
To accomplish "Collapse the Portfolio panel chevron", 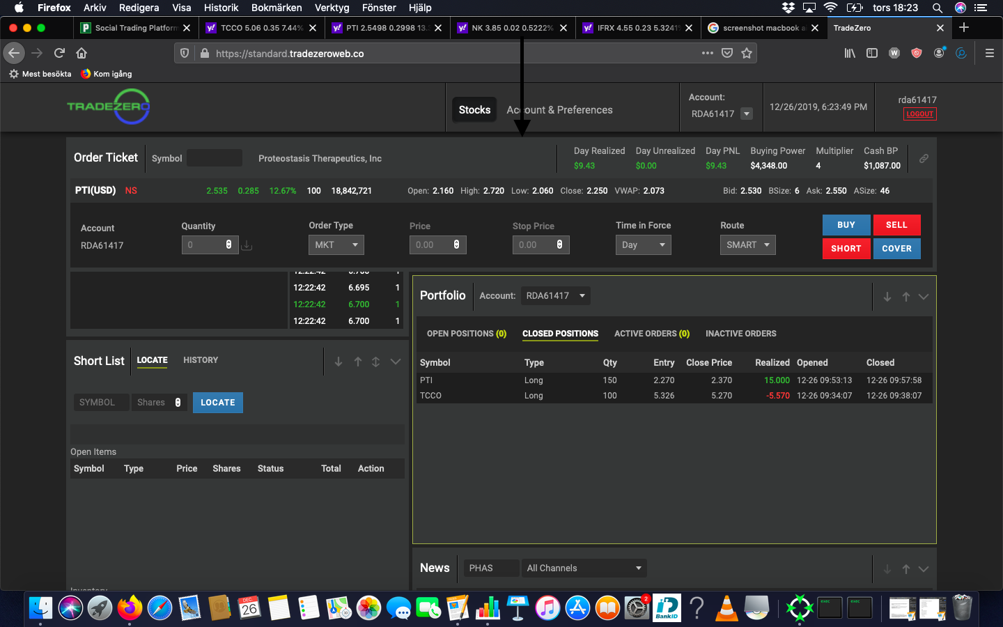I will 924,297.
